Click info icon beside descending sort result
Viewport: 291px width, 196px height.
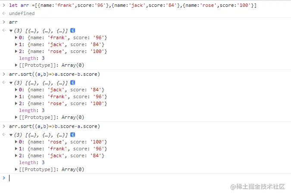click(x=72, y=135)
